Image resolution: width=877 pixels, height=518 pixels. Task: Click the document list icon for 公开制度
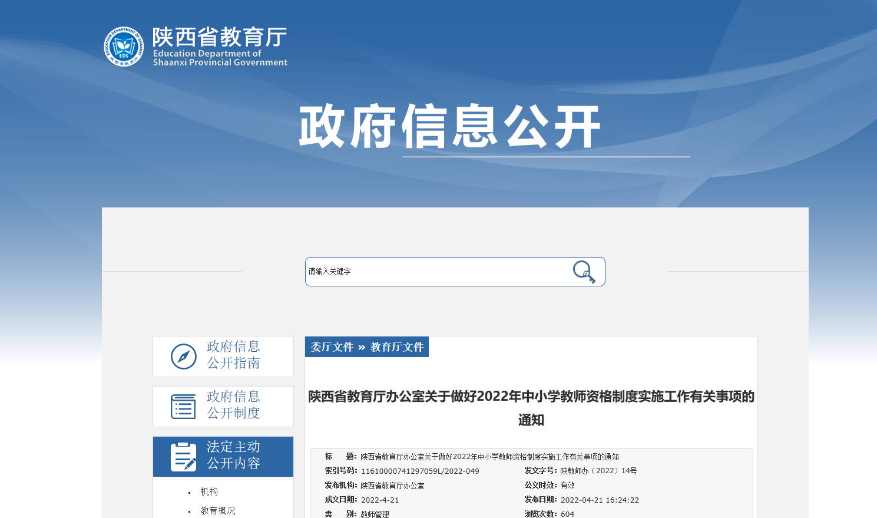(x=183, y=407)
